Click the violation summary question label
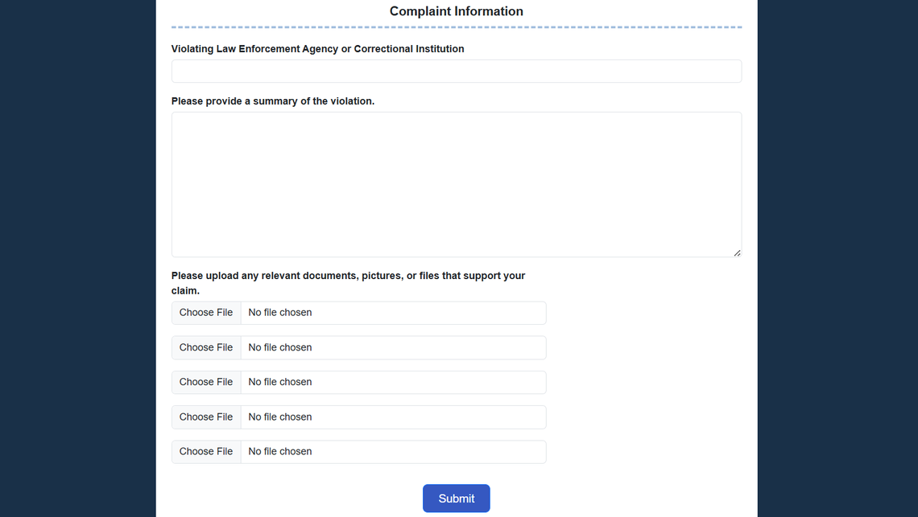Screen dimensions: 918x517 pos(274,101)
